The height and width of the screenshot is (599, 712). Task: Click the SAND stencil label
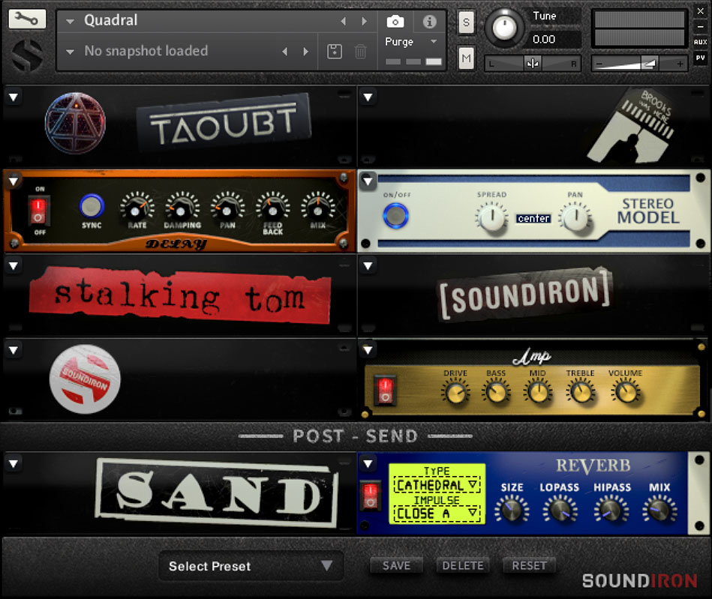tap(217, 493)
